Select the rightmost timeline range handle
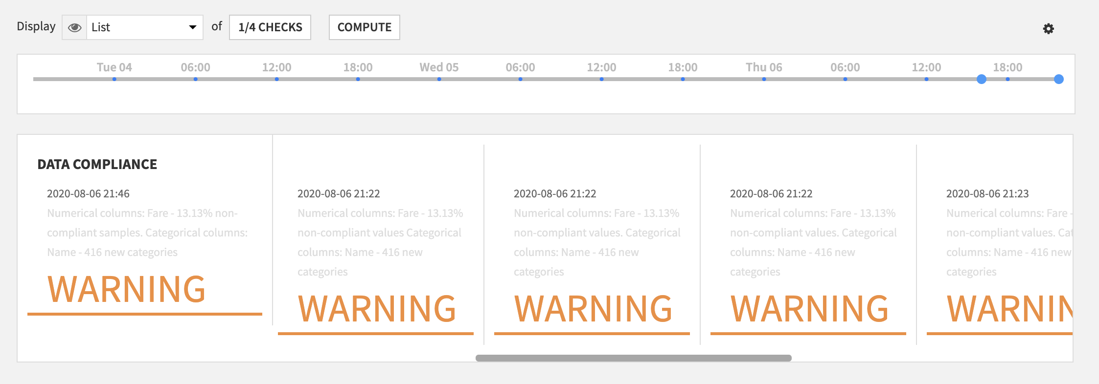This screenshot has height=384, width=1099. pos(1059,79)
